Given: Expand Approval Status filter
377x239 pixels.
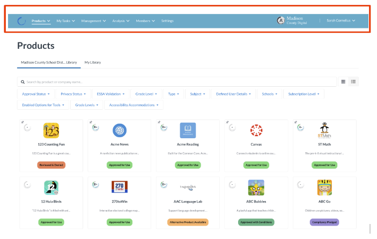Looking at the screenshot, I should 36,94.
